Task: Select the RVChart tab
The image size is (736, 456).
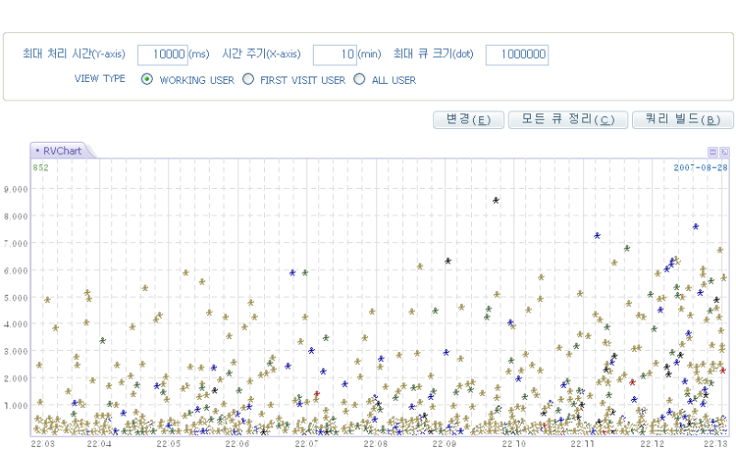Action: point(61,151)
